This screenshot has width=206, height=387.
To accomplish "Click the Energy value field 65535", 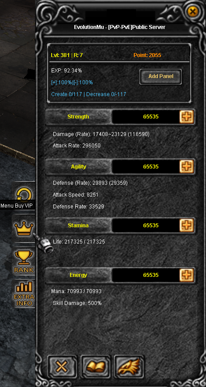I will click(146, 275).
